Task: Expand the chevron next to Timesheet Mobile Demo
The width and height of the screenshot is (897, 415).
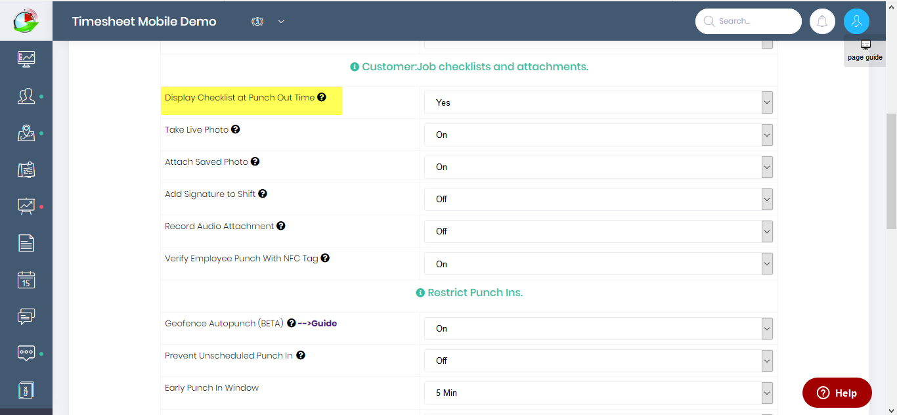Action: tap(281, 22)
